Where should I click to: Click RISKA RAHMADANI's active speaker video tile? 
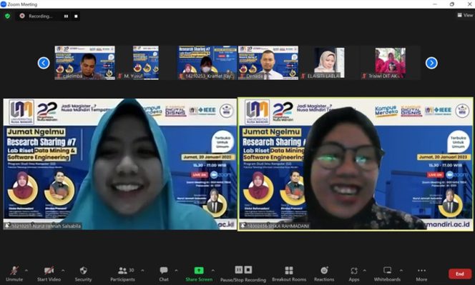pos(356,164)
